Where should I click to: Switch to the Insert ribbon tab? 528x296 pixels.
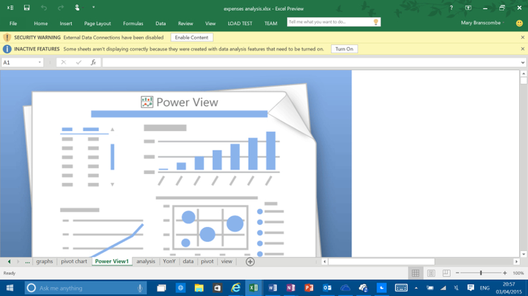click(x=66, y=23)
